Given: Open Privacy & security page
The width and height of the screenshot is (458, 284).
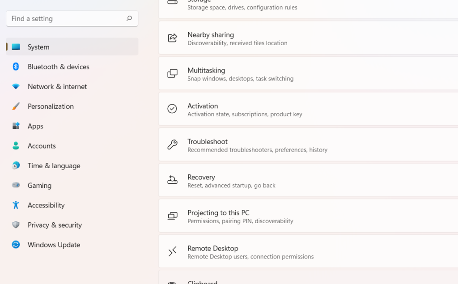Looking at the screenshot, I should pyautogui.click(x=72, y=225).
